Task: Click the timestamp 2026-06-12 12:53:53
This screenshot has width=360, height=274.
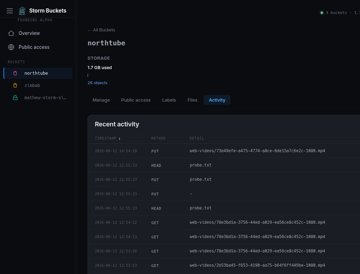Action: coord(116,265)
